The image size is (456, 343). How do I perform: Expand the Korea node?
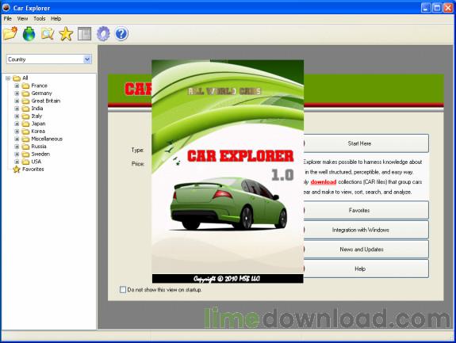click(x=17, y=131)
